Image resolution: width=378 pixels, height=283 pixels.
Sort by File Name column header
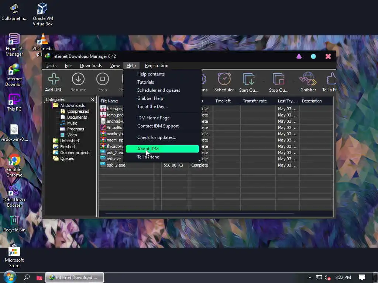(x=109, y=101)
